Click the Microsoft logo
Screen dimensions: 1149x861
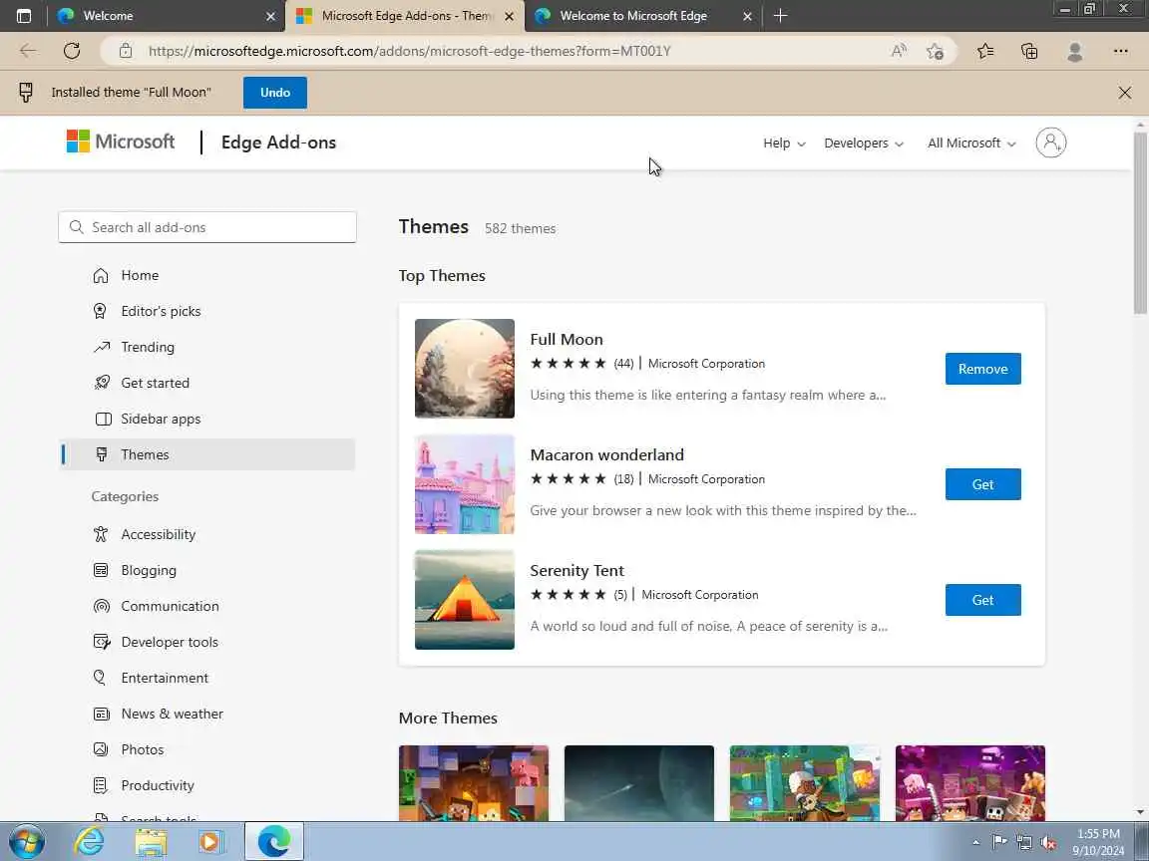(121, 142)
